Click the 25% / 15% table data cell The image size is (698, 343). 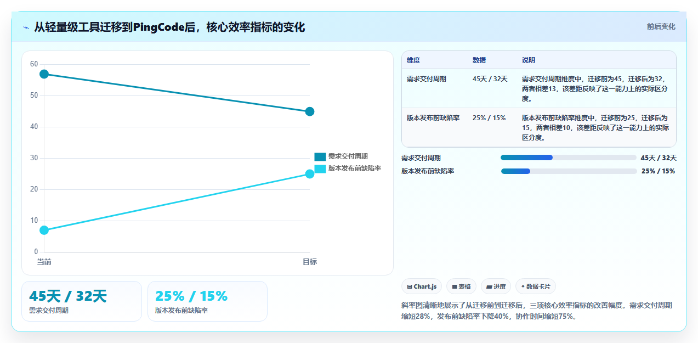click(x=489, y=118)
